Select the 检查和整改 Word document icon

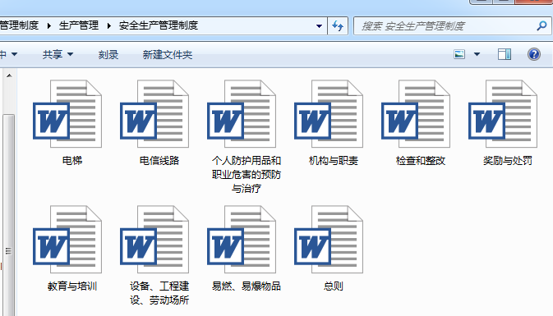(x=416, y=114)
